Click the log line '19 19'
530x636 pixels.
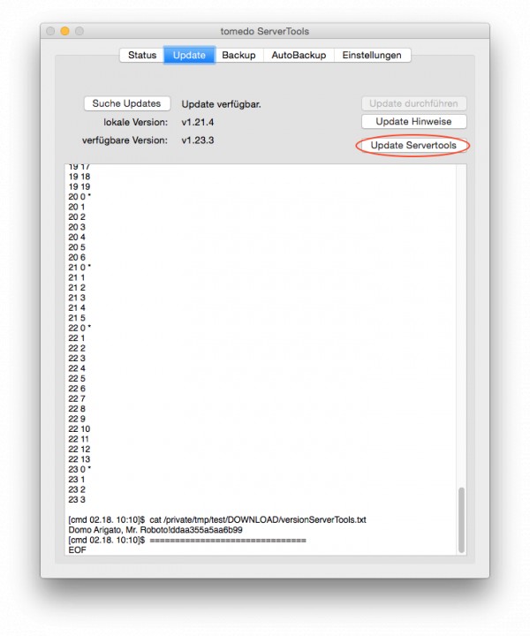(x=79, y=186)
